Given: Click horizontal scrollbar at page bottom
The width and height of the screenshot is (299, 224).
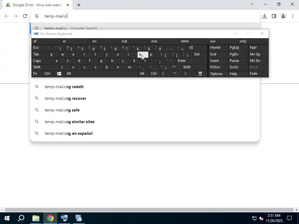Looking at the screenshot, I should click(149, 210).
